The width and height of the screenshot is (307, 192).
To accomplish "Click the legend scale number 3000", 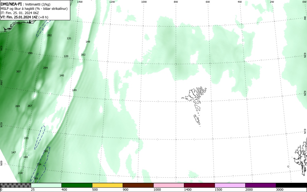I will pos(280,190).
